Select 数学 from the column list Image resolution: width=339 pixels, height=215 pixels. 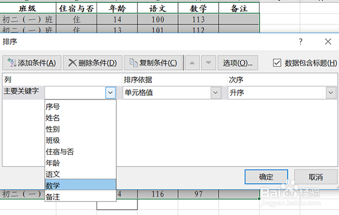point(80,185)
